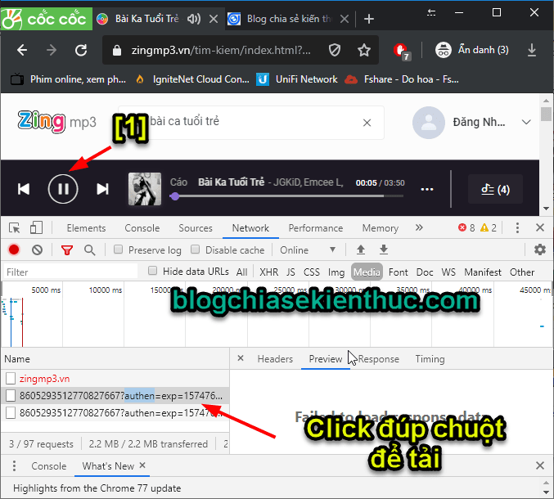
Task: Open the Timing details tab
Action: coord(430,359)
